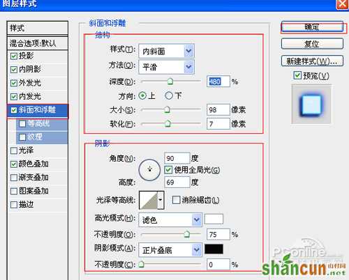Click the 大小 size value field
This screenshot has width=349, height=280.
click(218, 109)
